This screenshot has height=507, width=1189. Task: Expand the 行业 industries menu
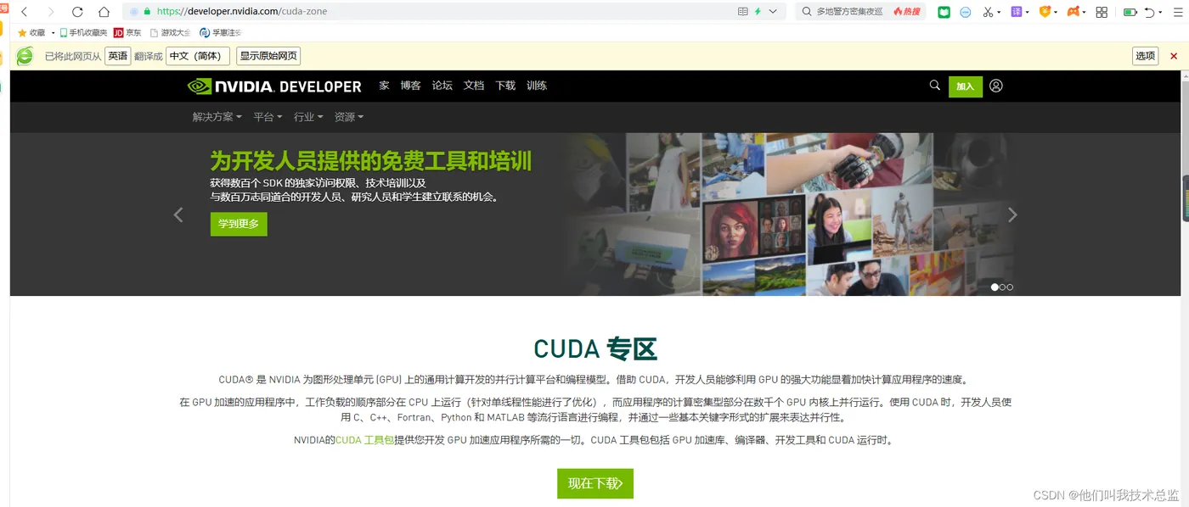[x=308, y=117]
